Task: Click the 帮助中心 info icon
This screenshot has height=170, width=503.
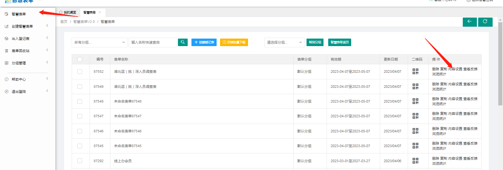Action: click(7, 79)
